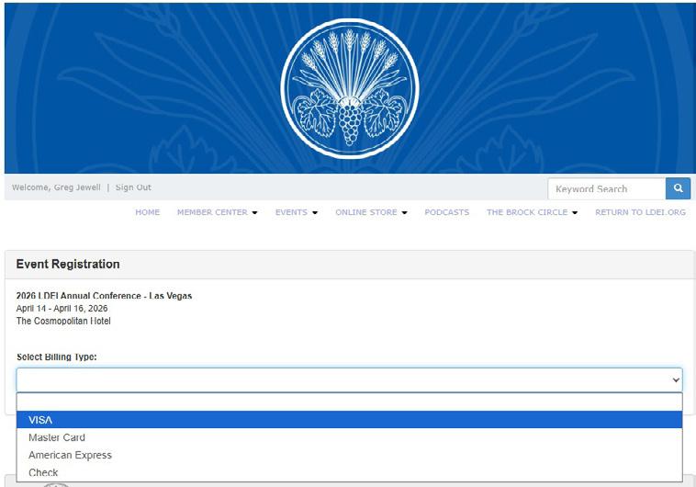Image resolution: width=696 pixels, height=487 pixels.
Task: Open the EVENTS menu
Action: coord(296,212)
